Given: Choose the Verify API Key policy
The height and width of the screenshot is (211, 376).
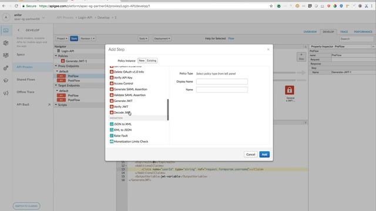Looking at the screenshot, I should pyautogui.click(x=121, y=77).
